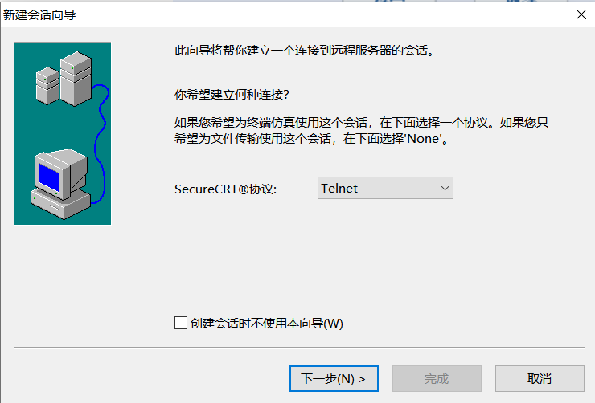Click the small server box in illustration
This screenshot has width=595, height=403.
[47, 86]
